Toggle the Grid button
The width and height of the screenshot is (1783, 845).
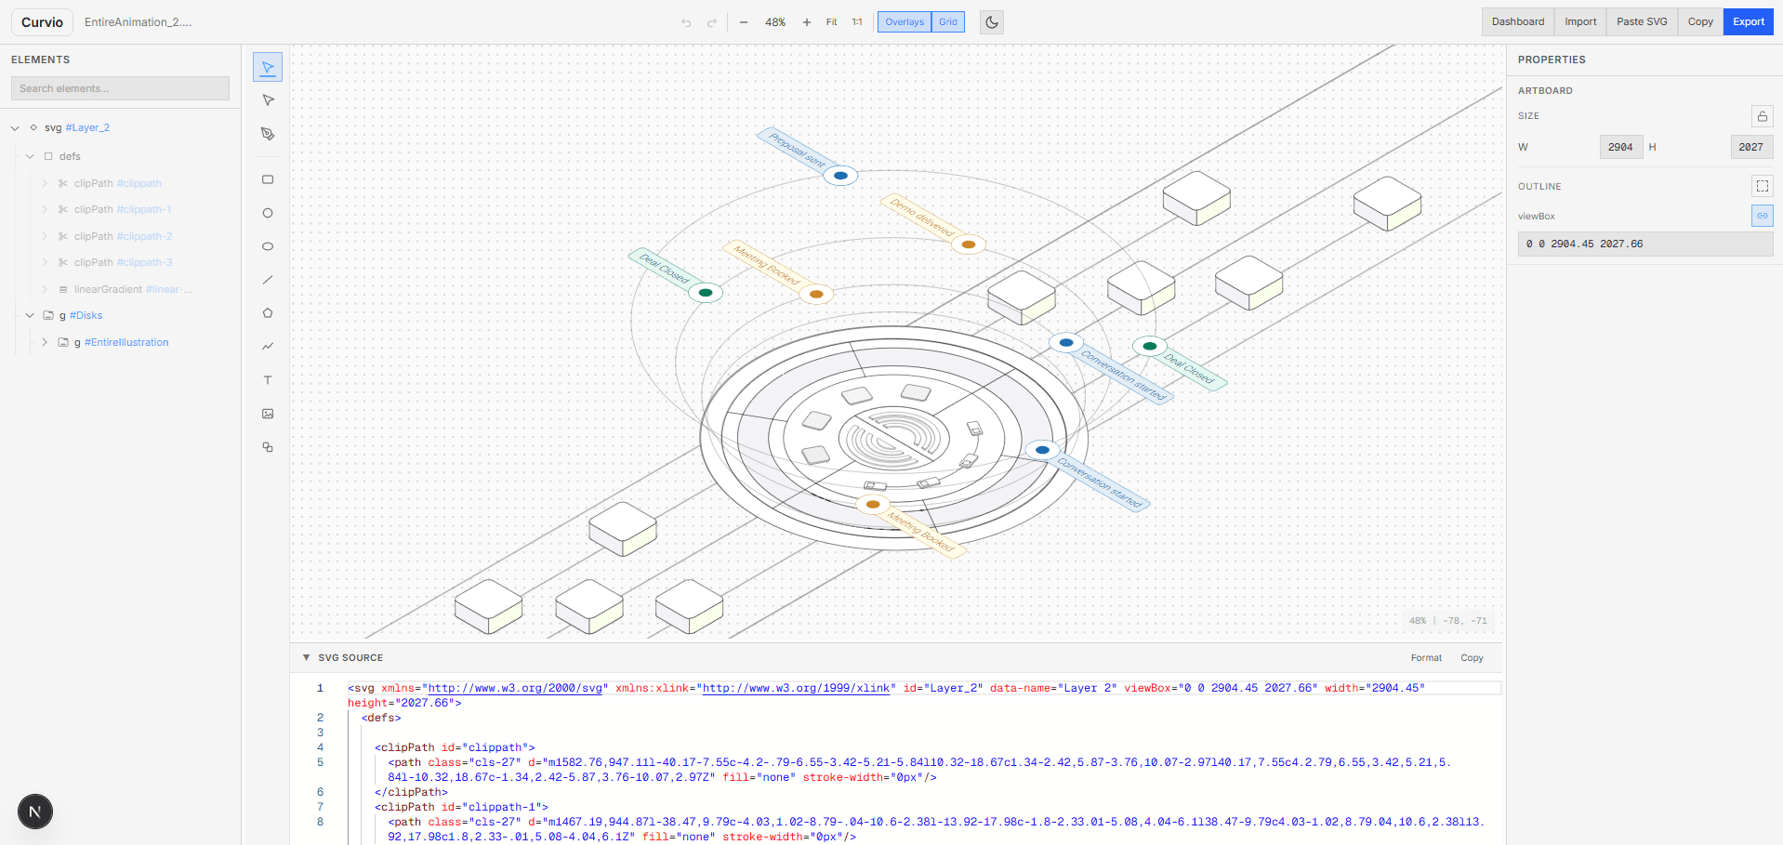pos(948,22)
